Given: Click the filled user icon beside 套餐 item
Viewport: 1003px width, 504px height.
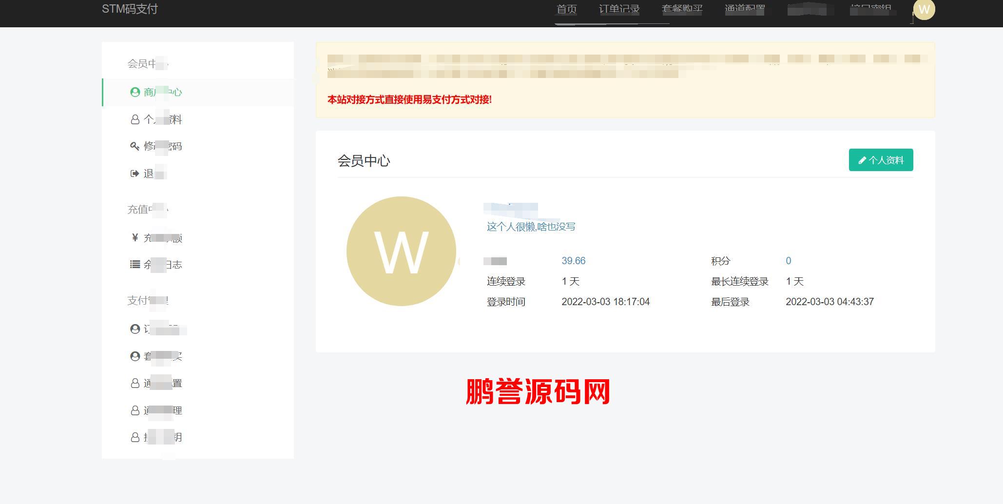Looking at the screenshot, I should [135, 356].
